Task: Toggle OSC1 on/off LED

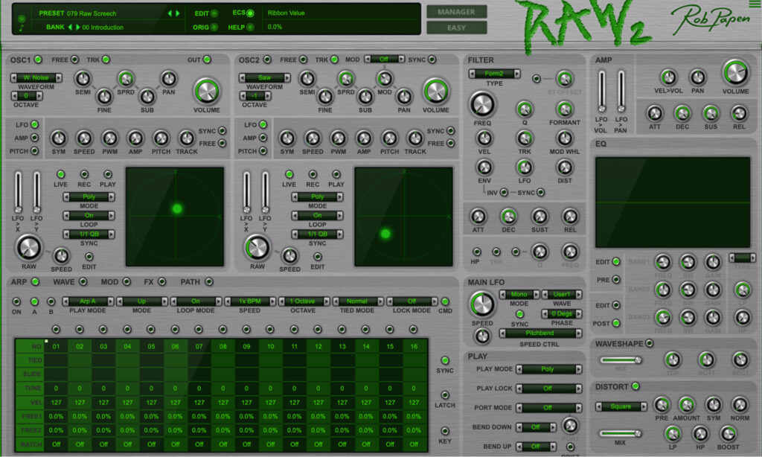Action: click(38, 60)
